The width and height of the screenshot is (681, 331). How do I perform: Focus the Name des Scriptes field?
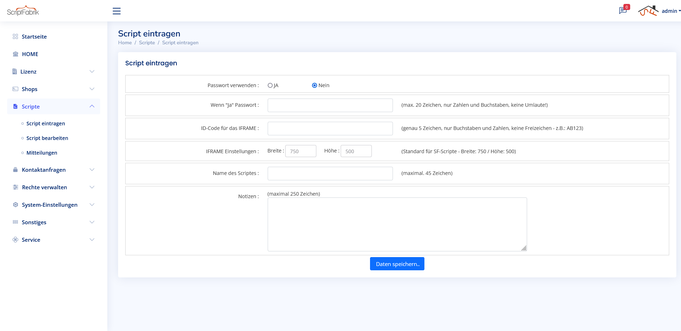coord(330,174)
